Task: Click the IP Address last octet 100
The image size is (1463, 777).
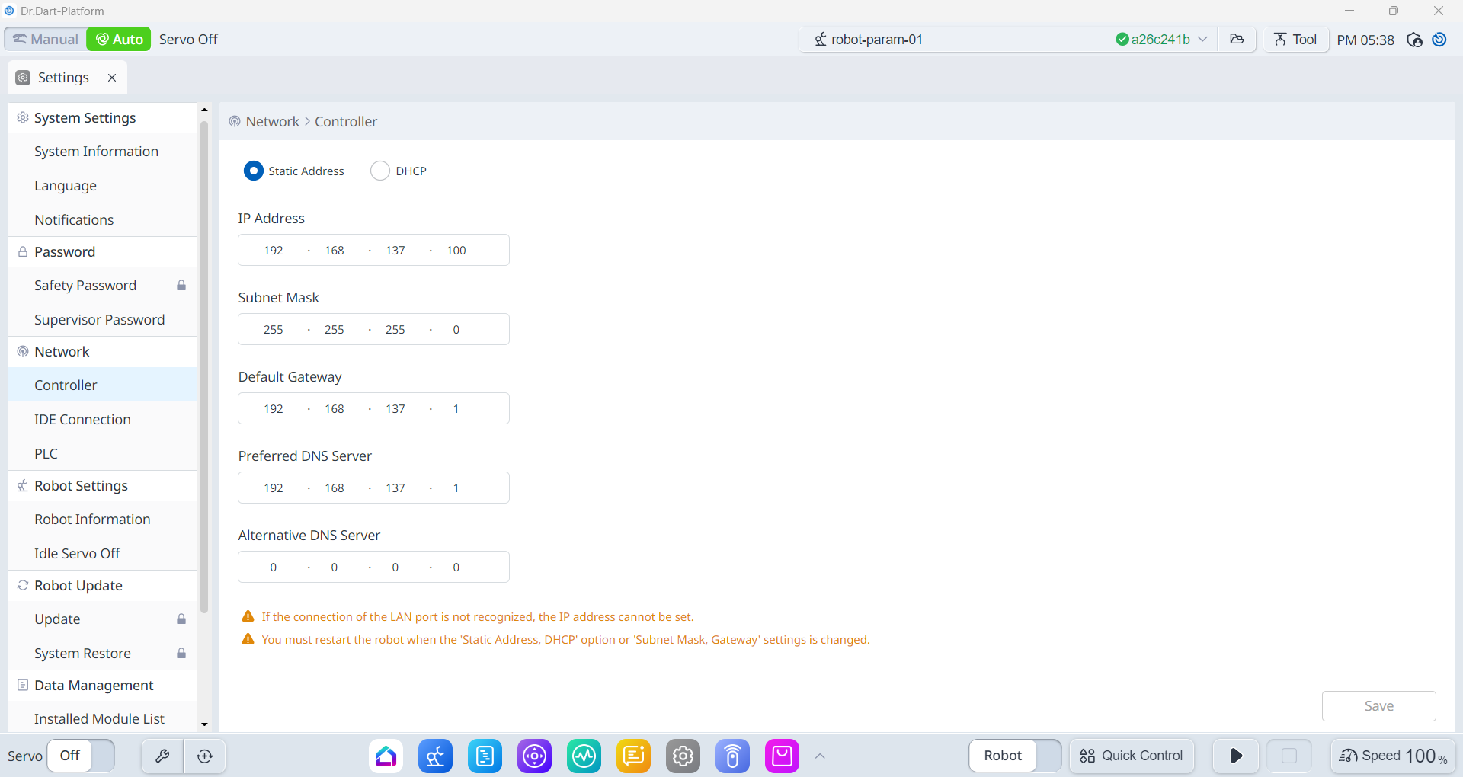Action: [456, 251]
